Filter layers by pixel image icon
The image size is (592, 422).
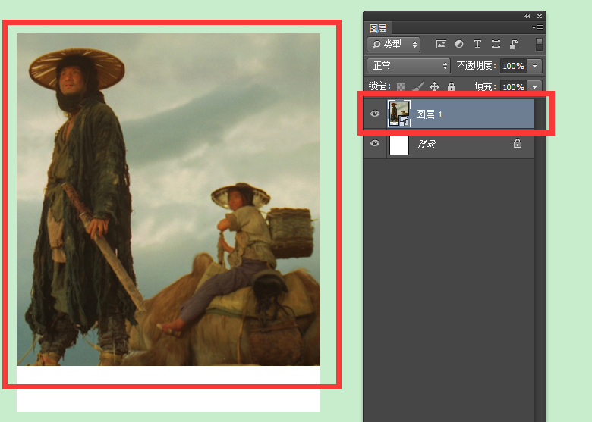441,45
